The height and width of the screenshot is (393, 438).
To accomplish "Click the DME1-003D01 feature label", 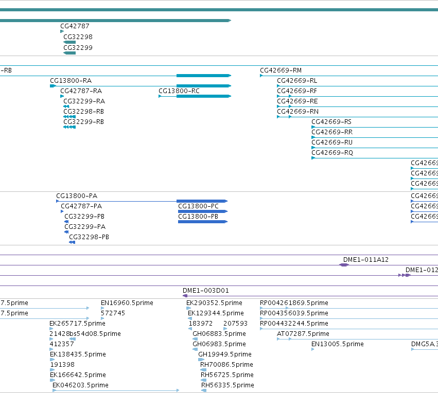I will point(205,291).
